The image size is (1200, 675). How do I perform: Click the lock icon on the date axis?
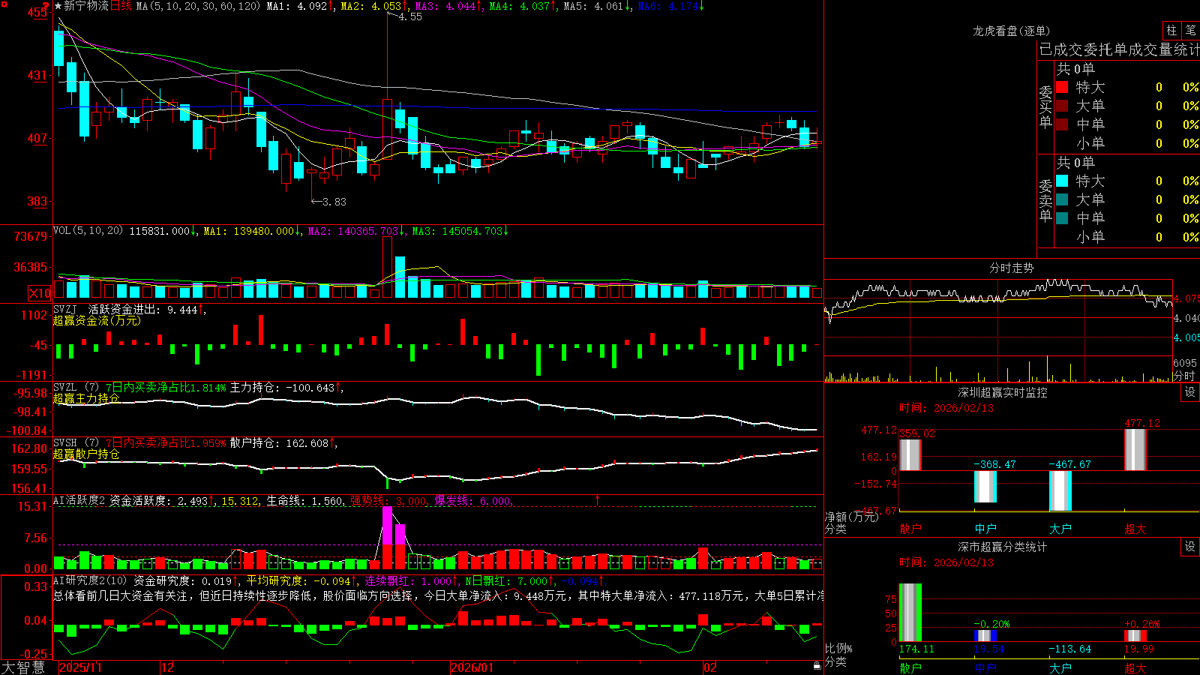[x=817, y=666]
